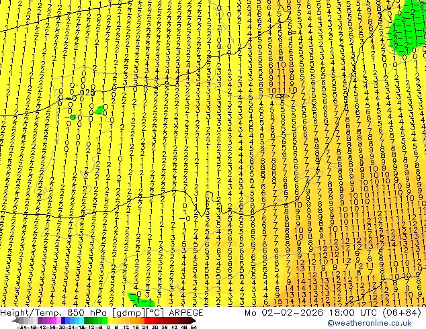Select the cyan legend color block
Viewport: 426px width, 329px height.
(x=81, y=321)
